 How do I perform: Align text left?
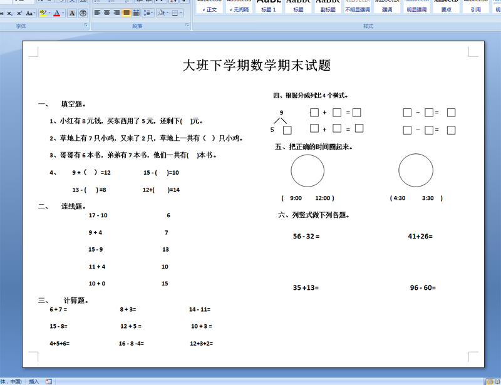tap(98, 13)
